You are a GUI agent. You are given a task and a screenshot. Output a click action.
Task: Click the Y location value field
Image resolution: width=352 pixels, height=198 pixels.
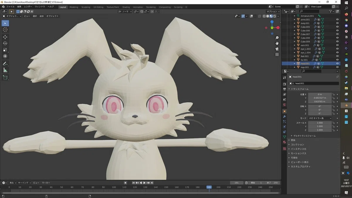point(320,98)
